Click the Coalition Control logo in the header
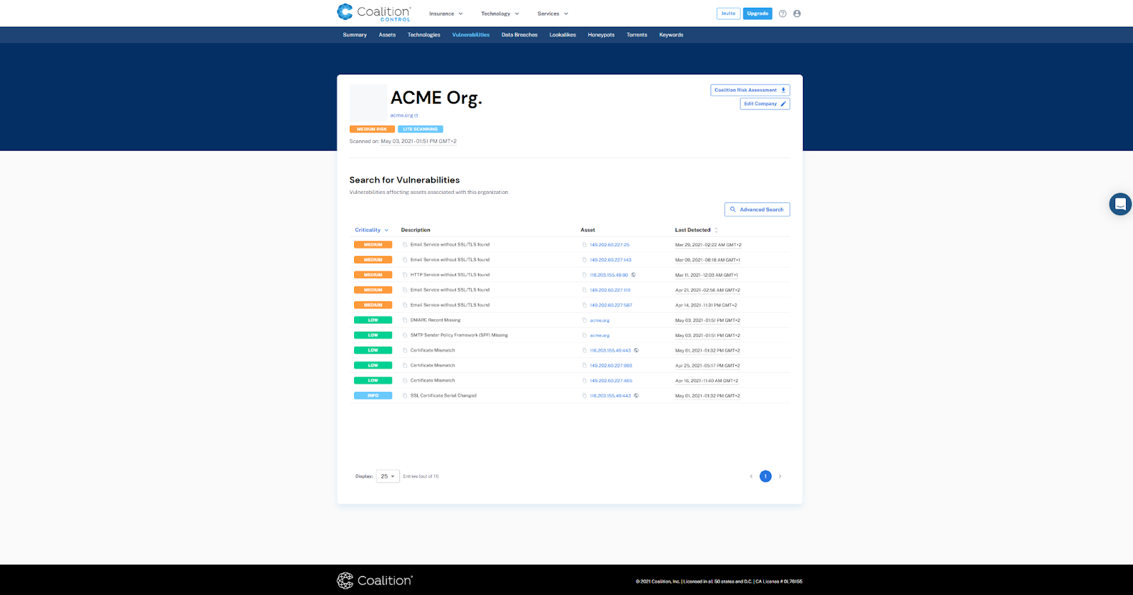 pyautogui.click(x=374, y=13)
